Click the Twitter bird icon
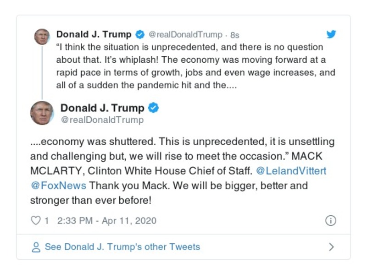The image size is (367, 278). click(331, 34)
